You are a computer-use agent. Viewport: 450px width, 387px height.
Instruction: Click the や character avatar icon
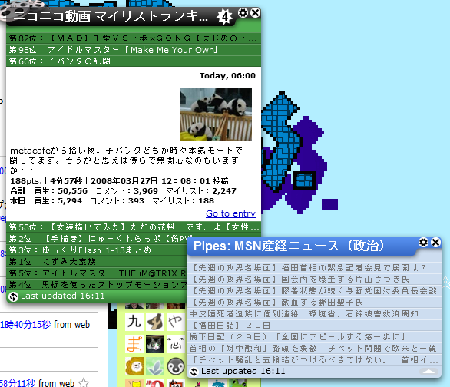[x=176, y=321]
